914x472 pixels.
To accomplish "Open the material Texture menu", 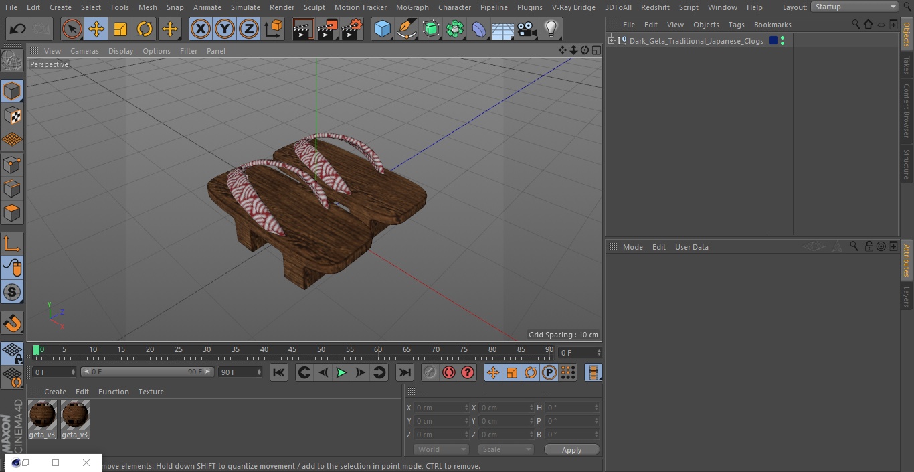I will tap(151, 392).
